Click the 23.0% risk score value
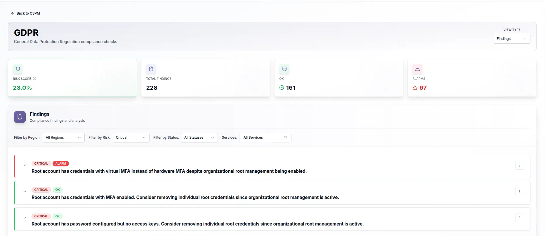 click(22, 88)
